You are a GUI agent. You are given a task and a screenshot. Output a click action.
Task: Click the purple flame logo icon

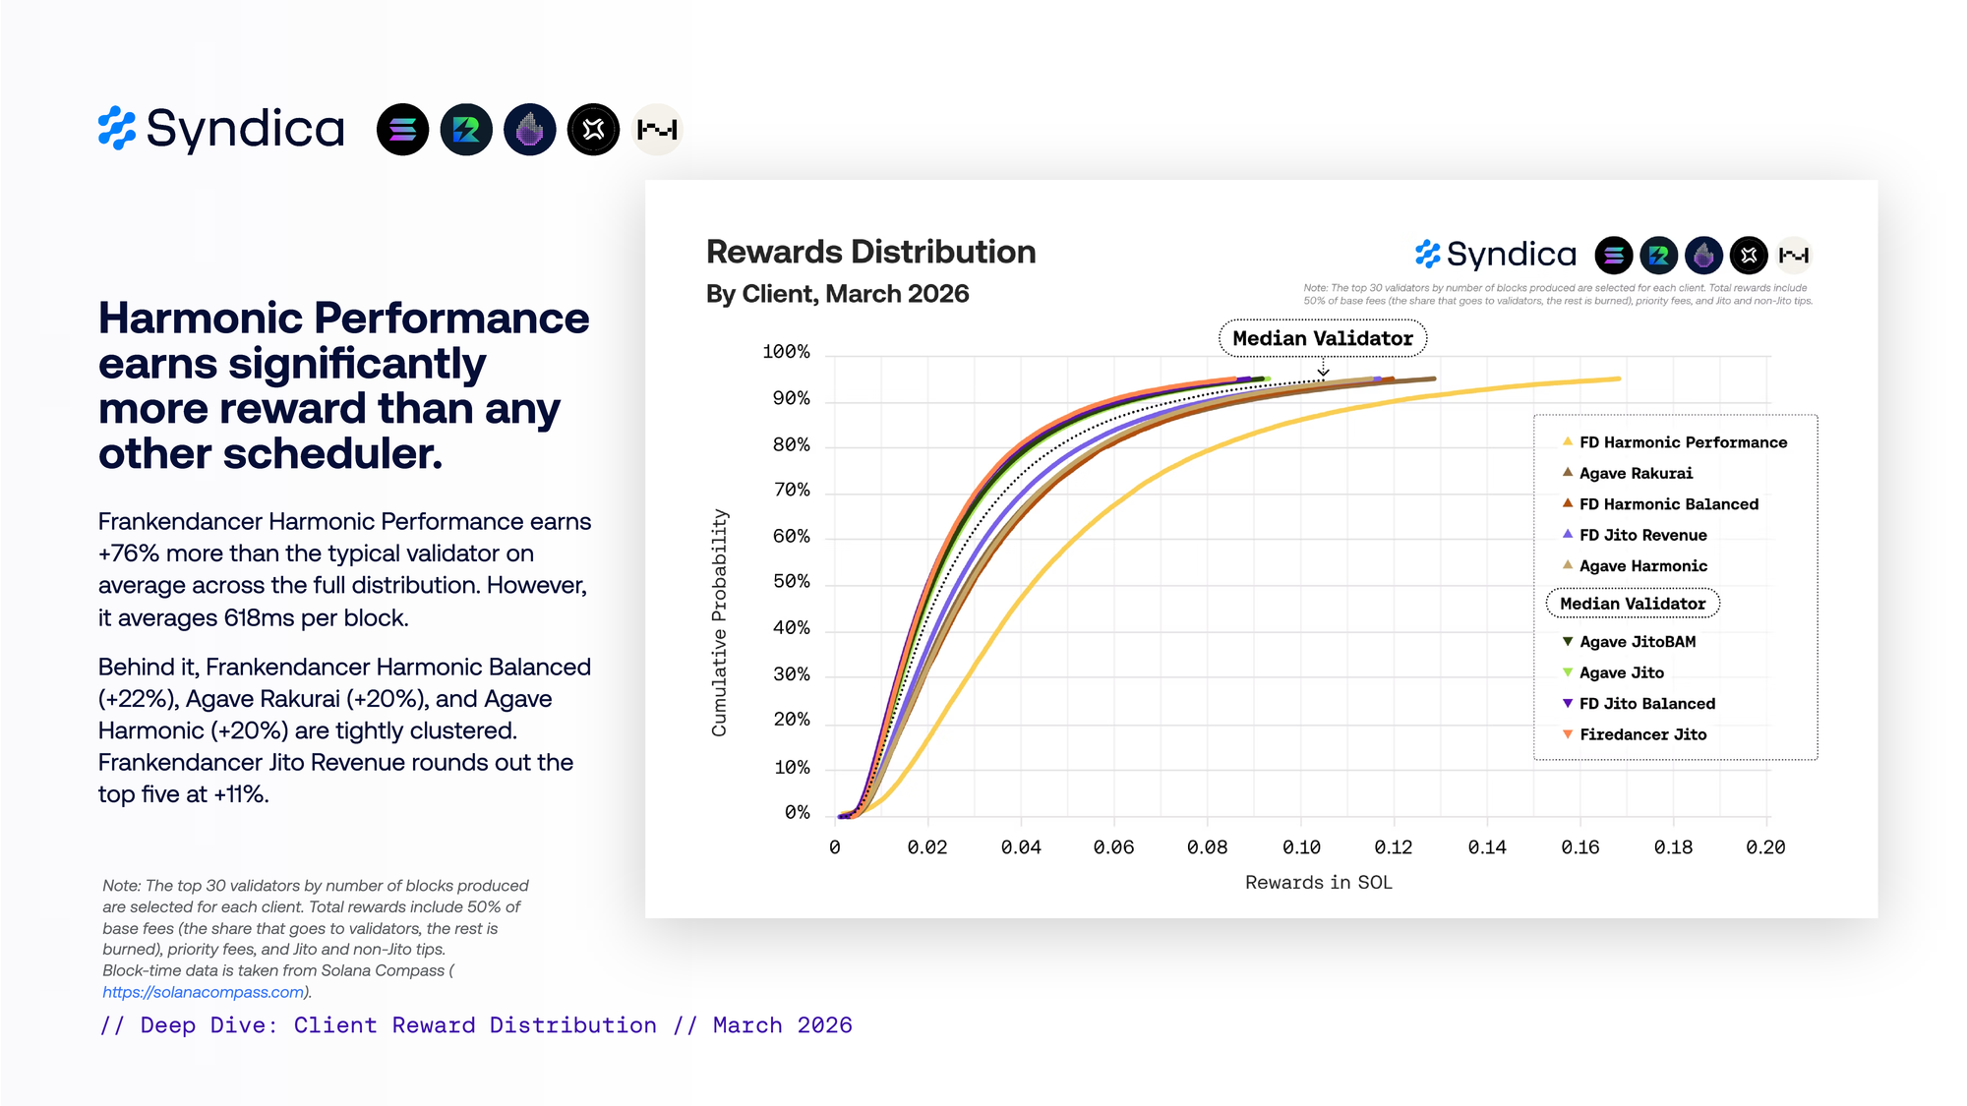pyautogui.click(x=530, y=129)
